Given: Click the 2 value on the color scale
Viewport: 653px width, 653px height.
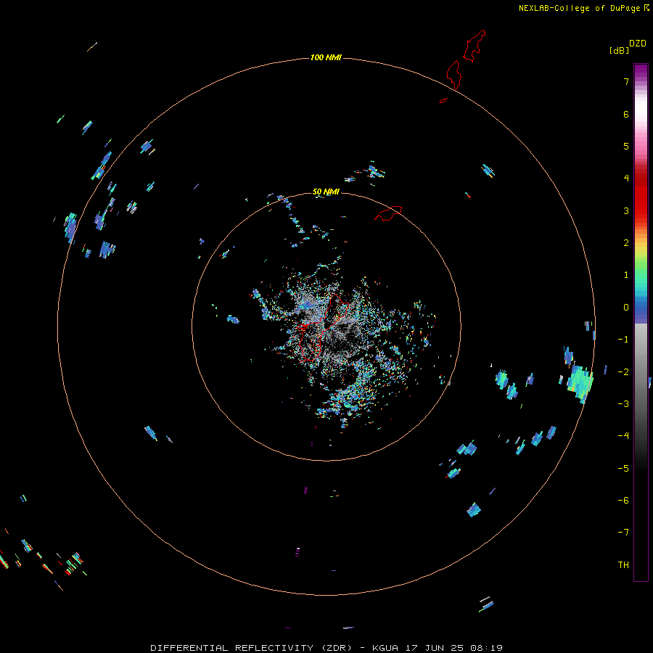Looking at the screenshot, I should pos(626,243).
